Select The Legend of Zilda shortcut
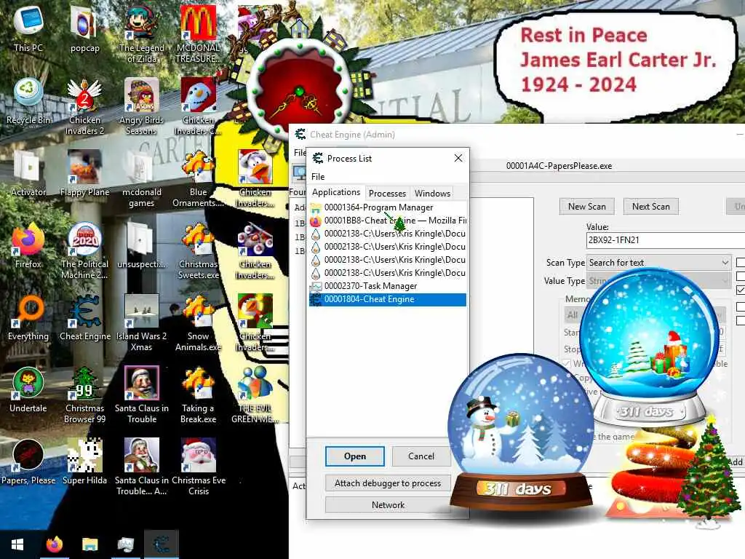 coord(142,34)
